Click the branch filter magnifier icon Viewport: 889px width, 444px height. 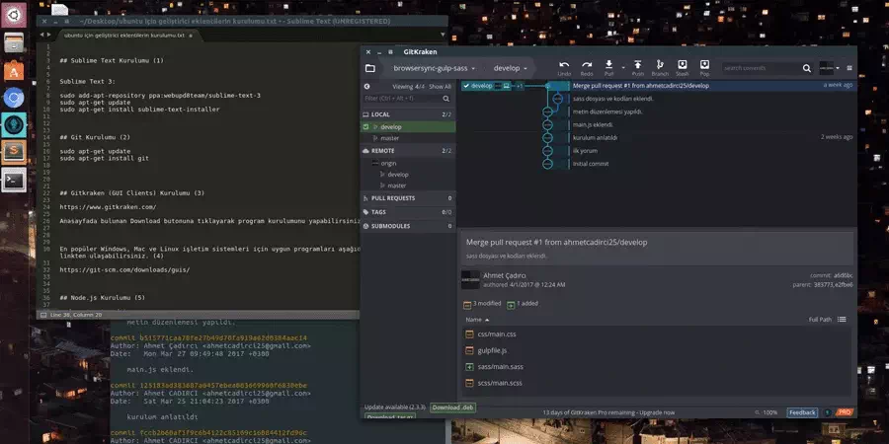point(446,99)
